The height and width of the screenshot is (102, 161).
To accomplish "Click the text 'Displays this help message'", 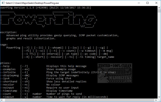I will click(x=66, y=66).
